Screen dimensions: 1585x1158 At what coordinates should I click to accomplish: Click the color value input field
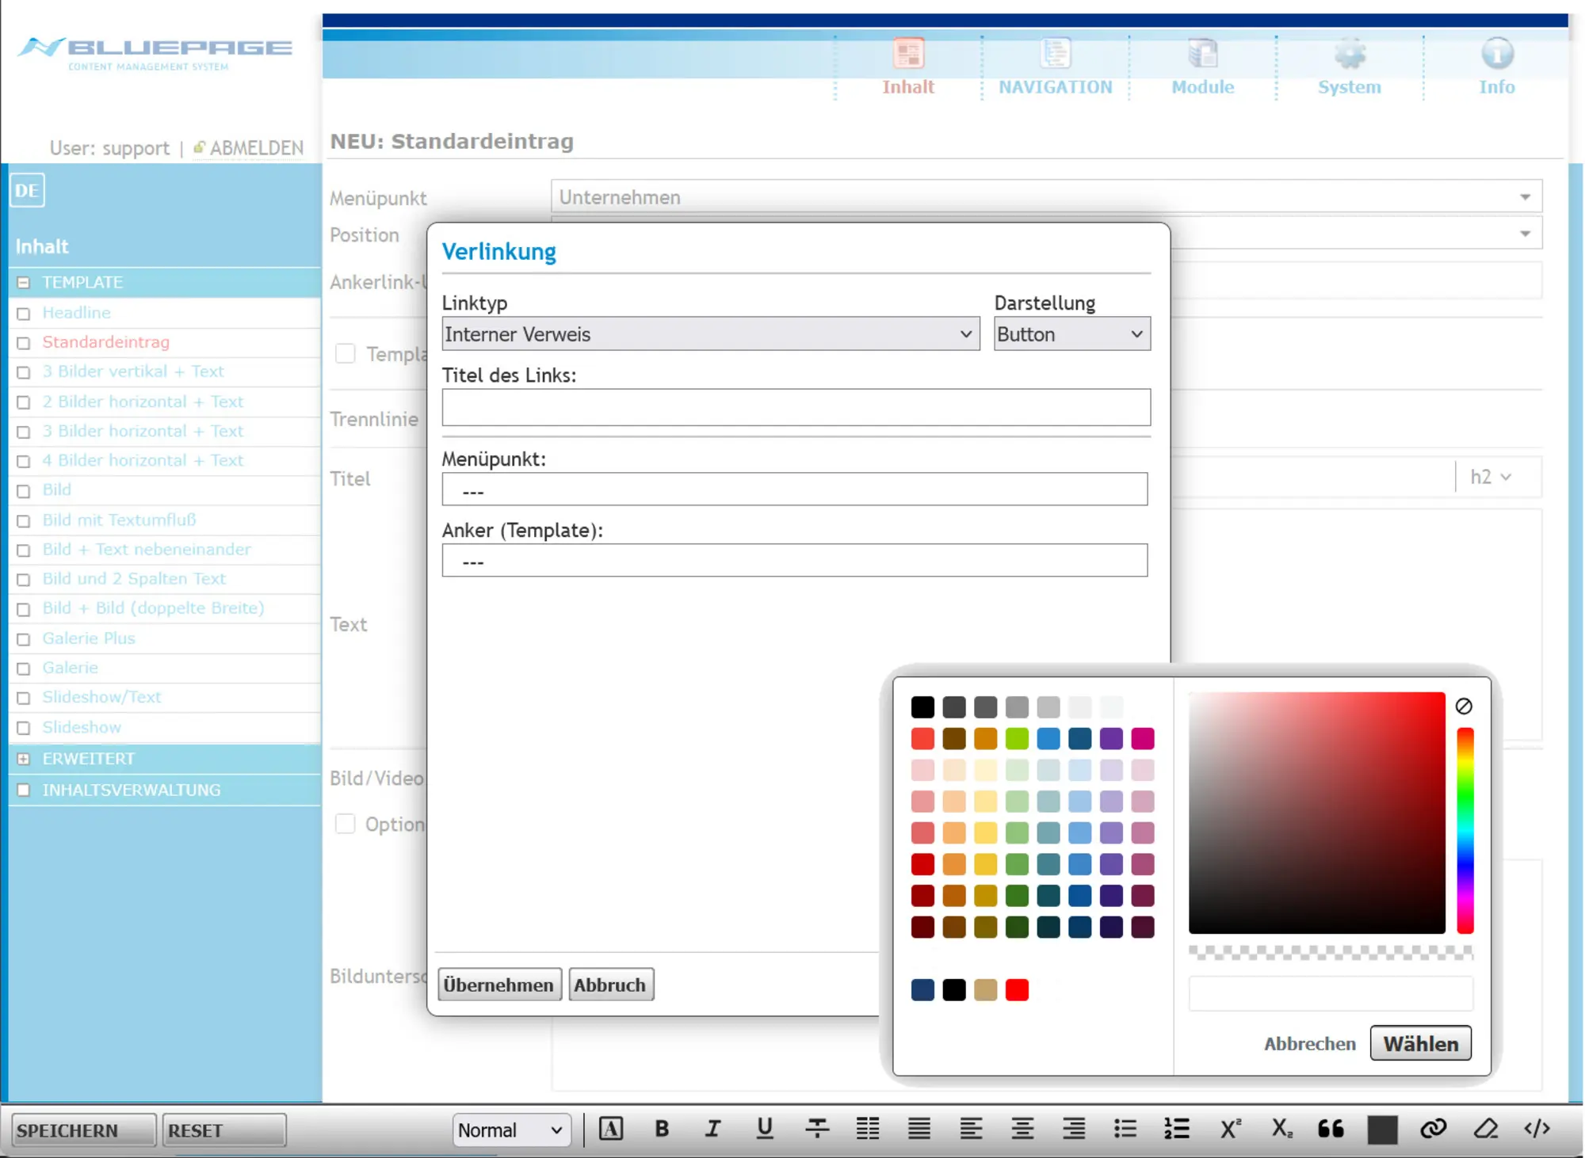1331,993
